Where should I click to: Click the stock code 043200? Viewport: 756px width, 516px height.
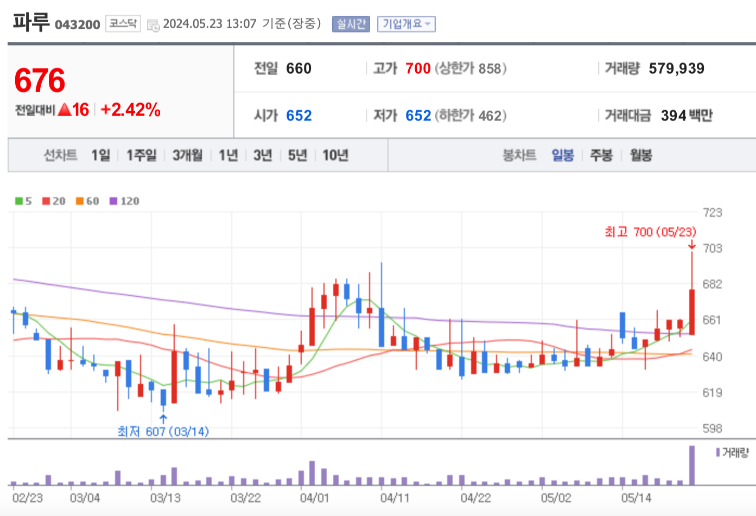tap(77, 25)
